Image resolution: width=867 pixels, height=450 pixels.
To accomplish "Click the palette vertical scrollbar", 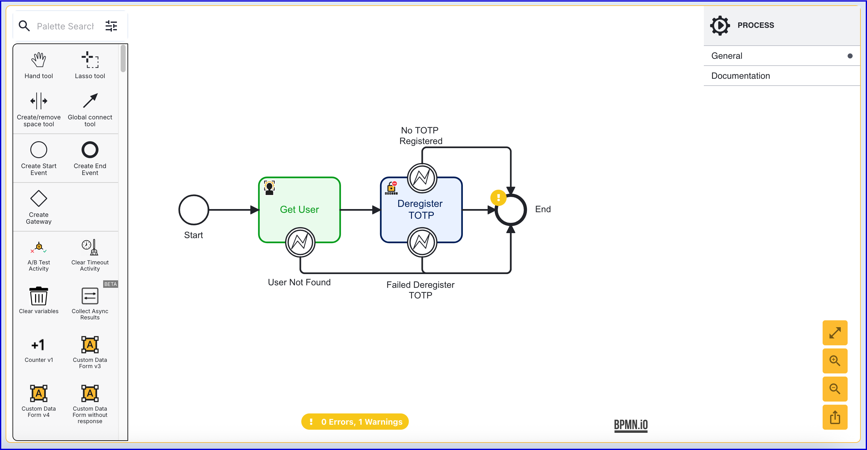I will coord(123,58).
